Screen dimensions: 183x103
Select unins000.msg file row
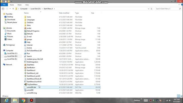[x=62, y=93]
